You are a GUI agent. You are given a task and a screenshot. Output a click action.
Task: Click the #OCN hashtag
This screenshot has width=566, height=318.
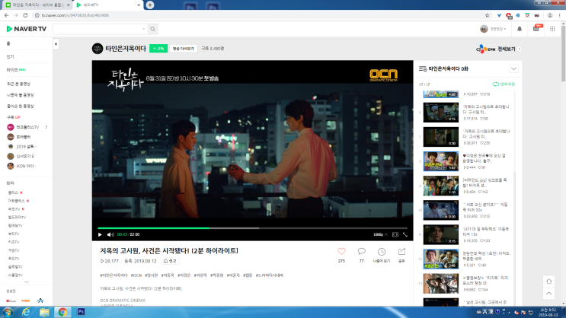136,275
